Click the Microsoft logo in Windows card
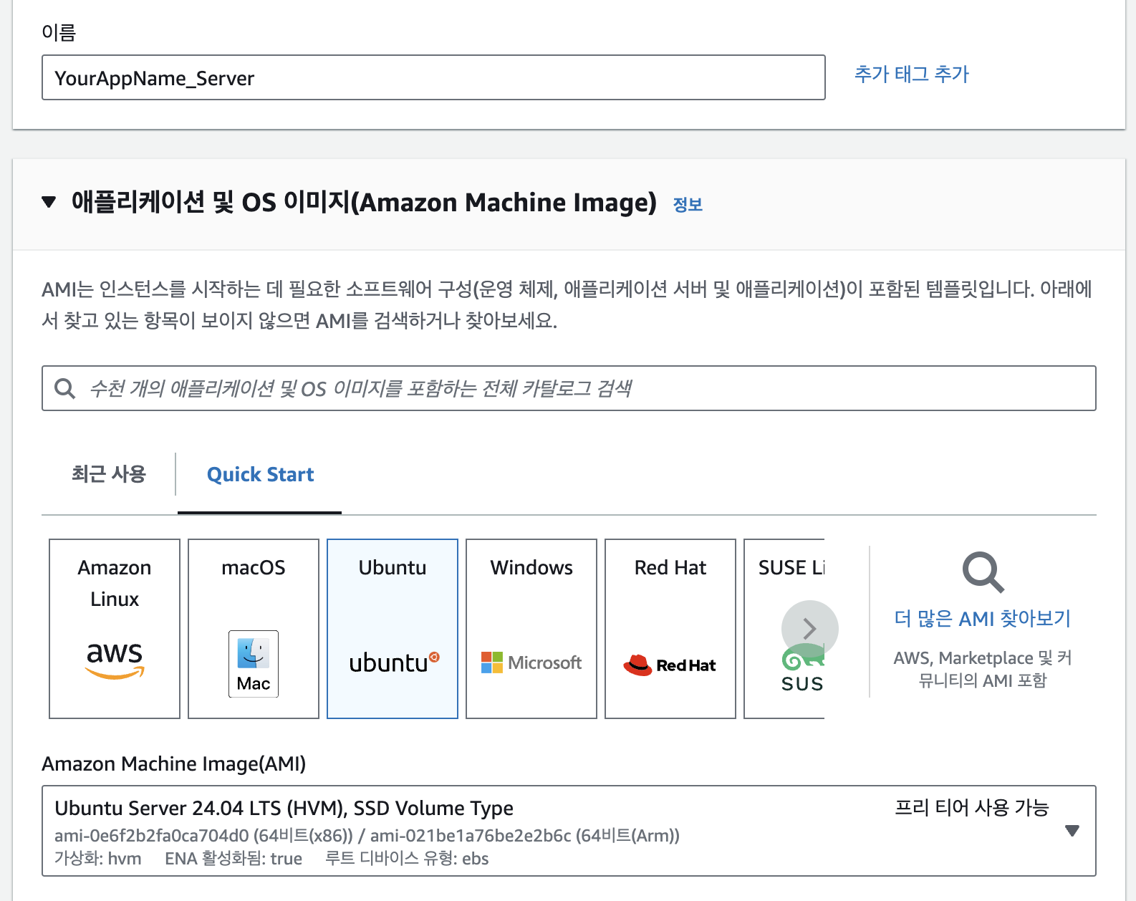The width and height of the screenshot is (1136, 901). [x=531, y=662]
